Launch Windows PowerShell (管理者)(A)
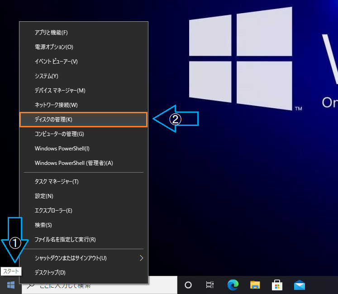The width and height of the screenshot is (338, 294). coord(84,163)
